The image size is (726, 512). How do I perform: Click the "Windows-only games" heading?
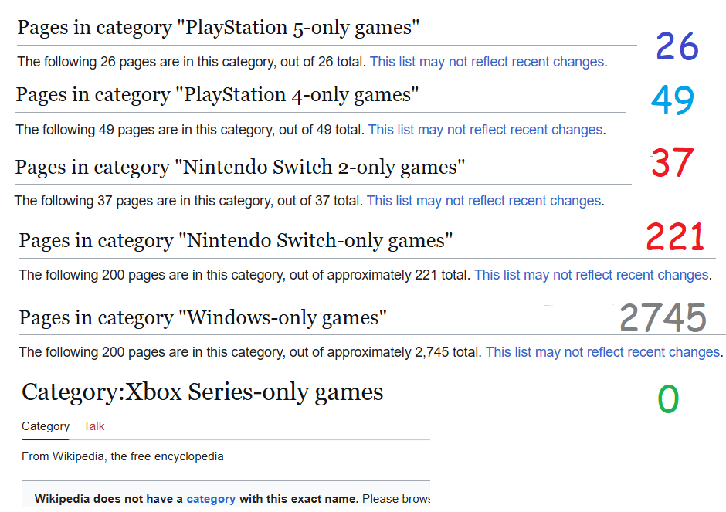click(203, 318)
